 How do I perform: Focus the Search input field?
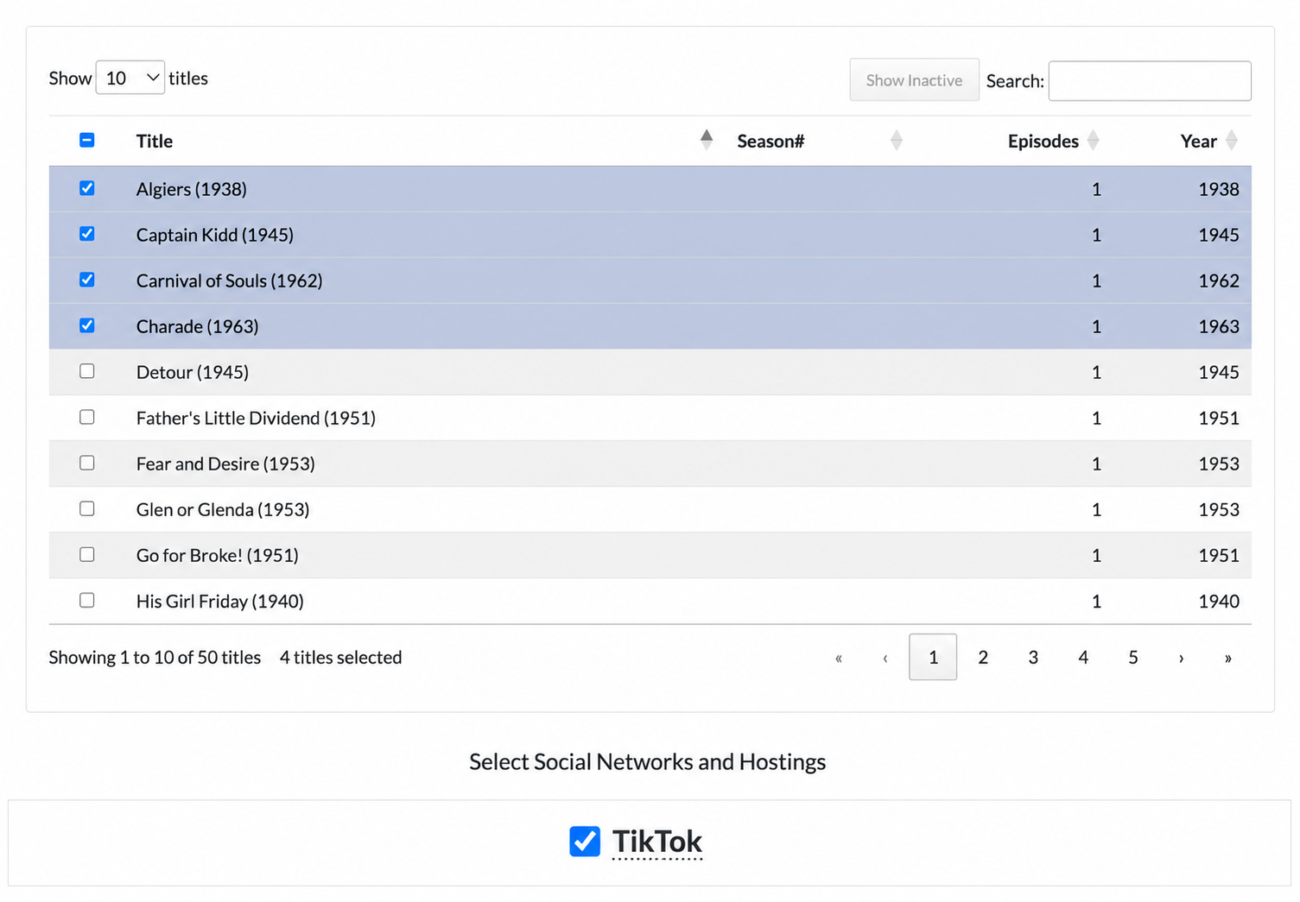pos(1150,80)
